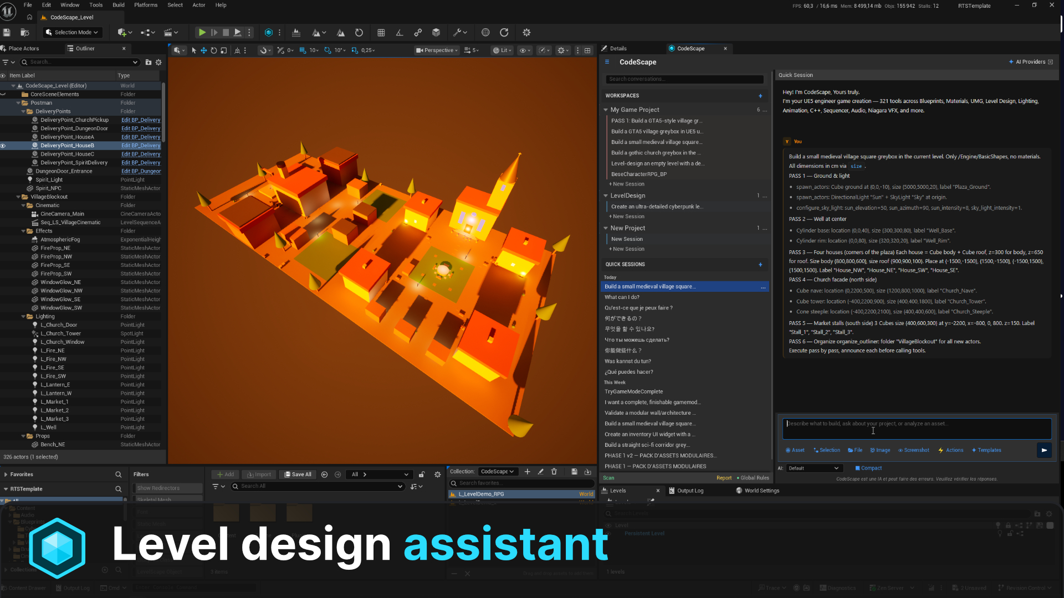Viewport: 1064px width, 598px height.
Task: Click the circular arrow icon after the mountain icons
Action: [x=359, y=33]
